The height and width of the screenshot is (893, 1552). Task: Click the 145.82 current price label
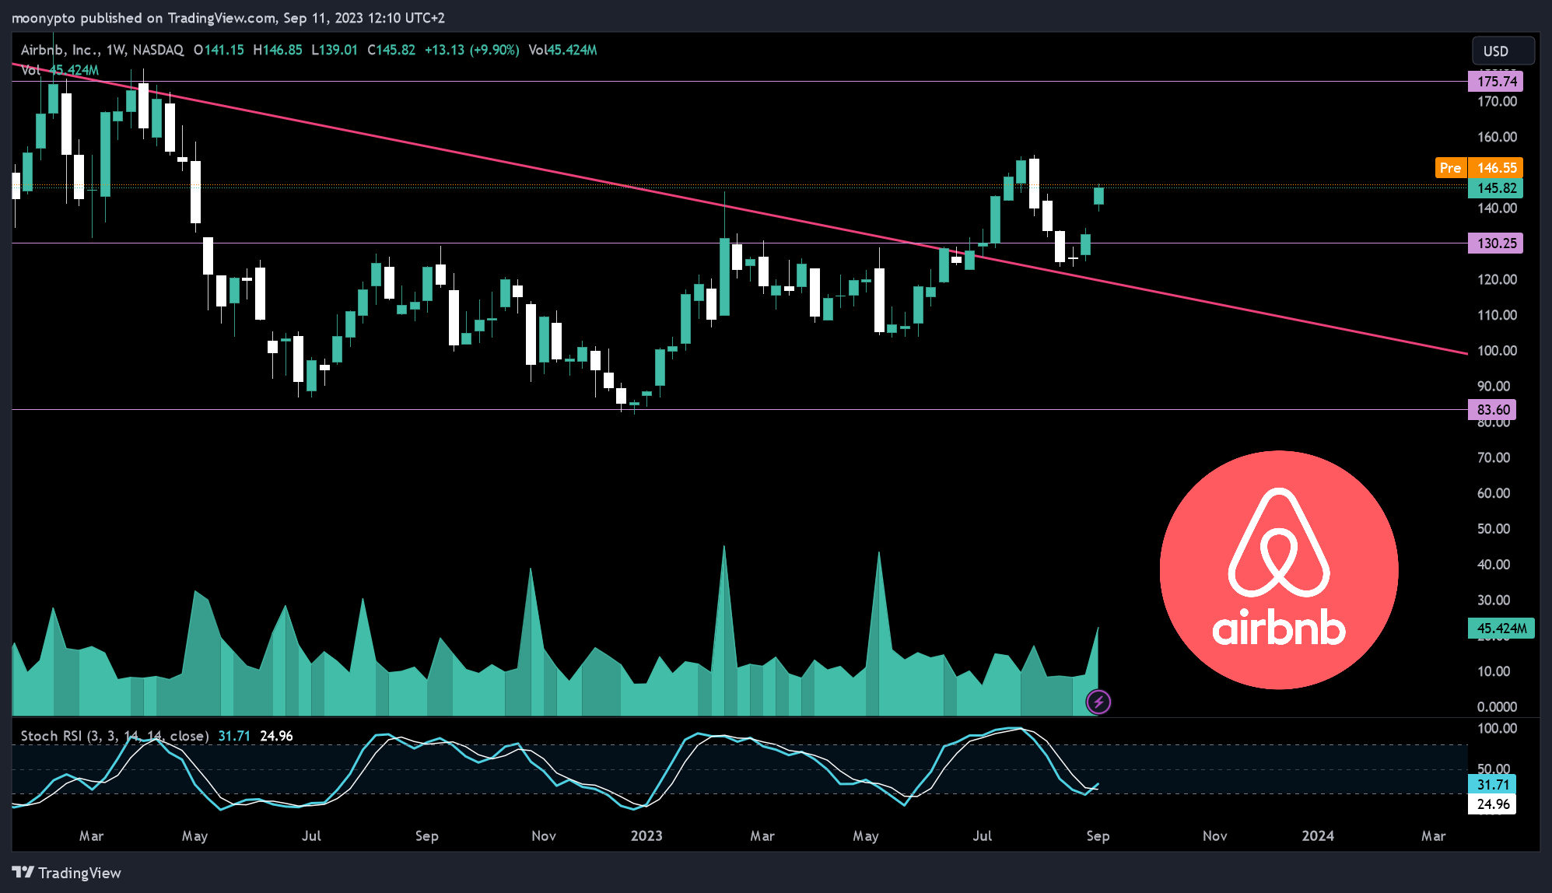[1496, 187]
